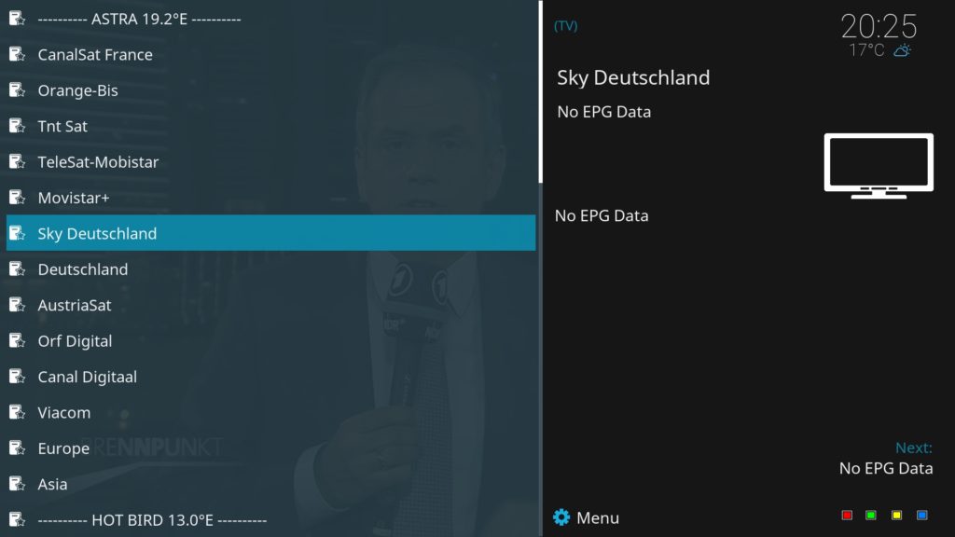
Task: Click the bouquet list scrollbar
Action: [x=540, y=268]
